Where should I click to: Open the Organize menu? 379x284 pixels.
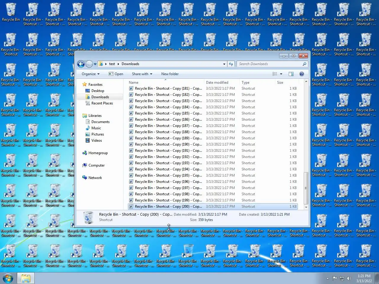tap(91, 74)
